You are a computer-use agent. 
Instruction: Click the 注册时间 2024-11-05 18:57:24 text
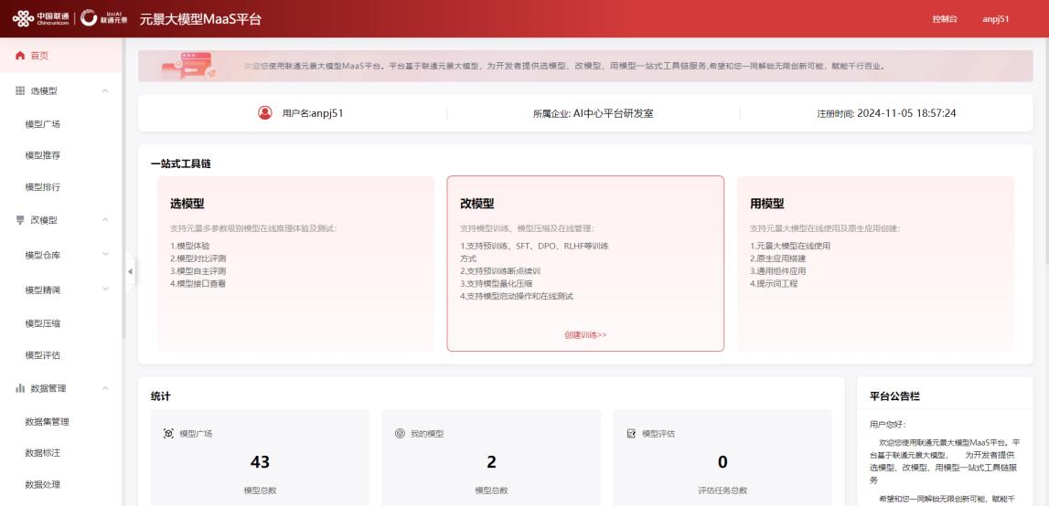[886, 113]
